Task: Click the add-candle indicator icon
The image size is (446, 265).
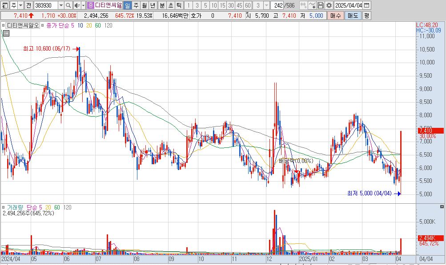Action: point(303,5)
